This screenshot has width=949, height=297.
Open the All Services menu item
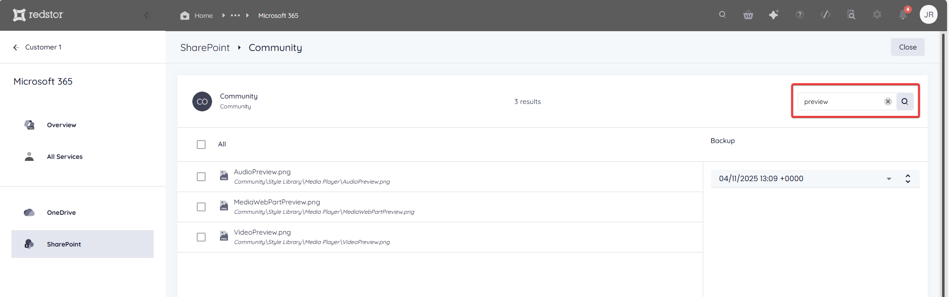[82, 156]
